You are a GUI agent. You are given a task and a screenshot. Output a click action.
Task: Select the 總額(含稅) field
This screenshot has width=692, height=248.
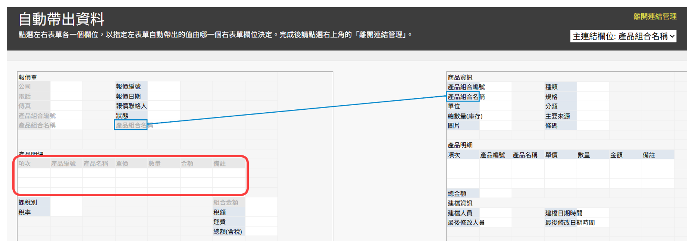point(228,231)
